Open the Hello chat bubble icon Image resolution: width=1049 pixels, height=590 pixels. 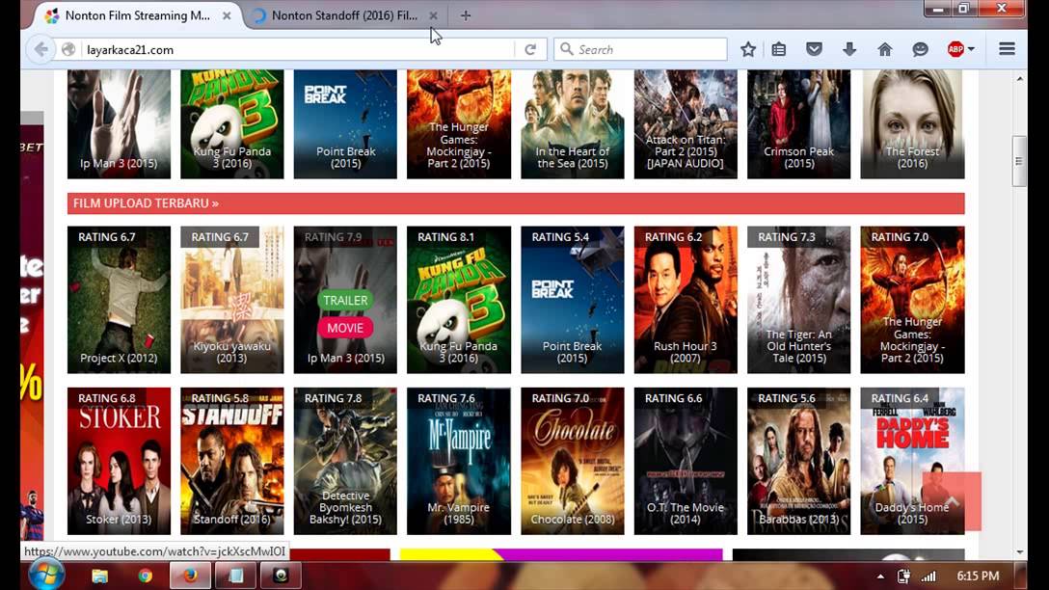[x=921, y=49]
